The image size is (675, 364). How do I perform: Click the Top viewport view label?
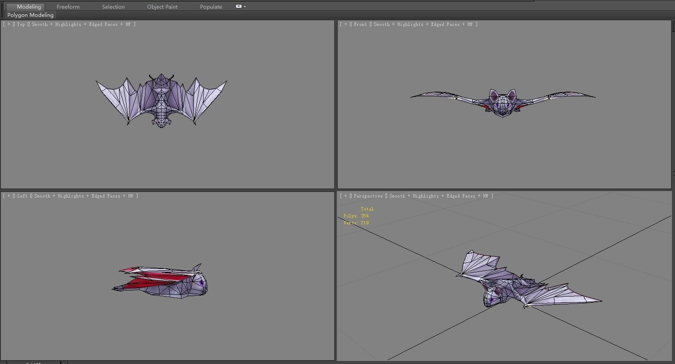point(21,24)
